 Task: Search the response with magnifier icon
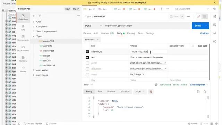[205, 92]
